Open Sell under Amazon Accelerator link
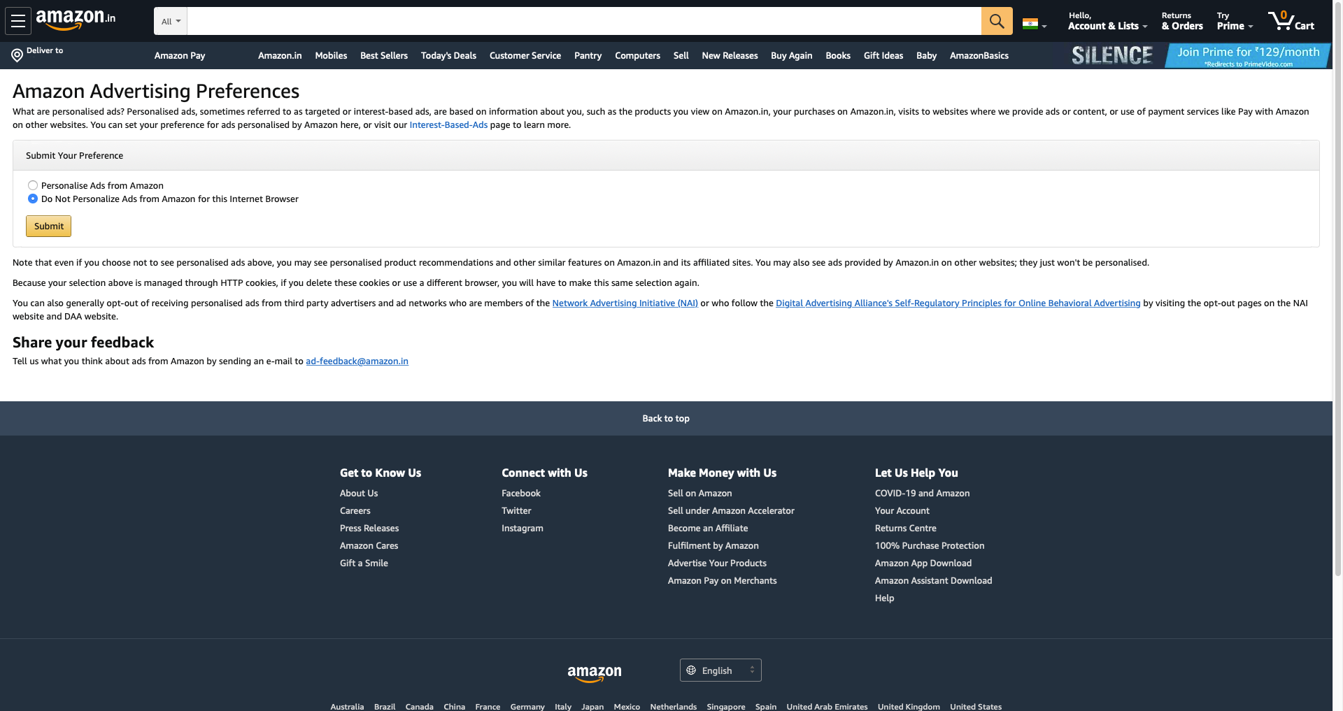This screenshot has height=711, width=1343. point(731,510)
